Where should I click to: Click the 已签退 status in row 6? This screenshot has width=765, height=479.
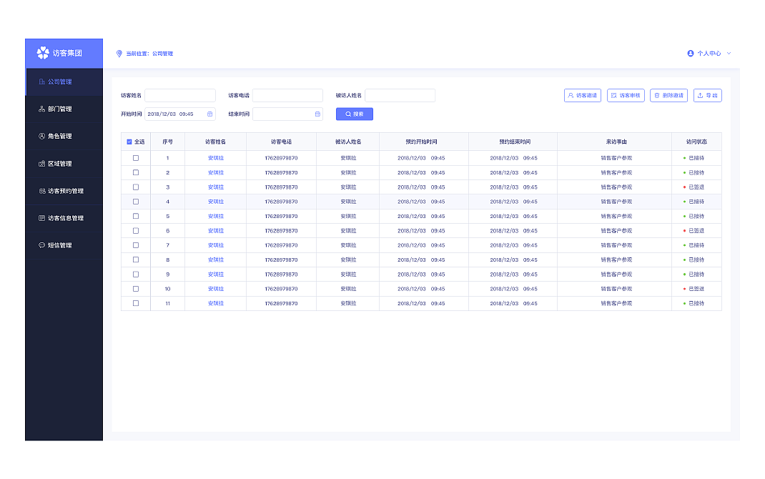coord(696,231)
